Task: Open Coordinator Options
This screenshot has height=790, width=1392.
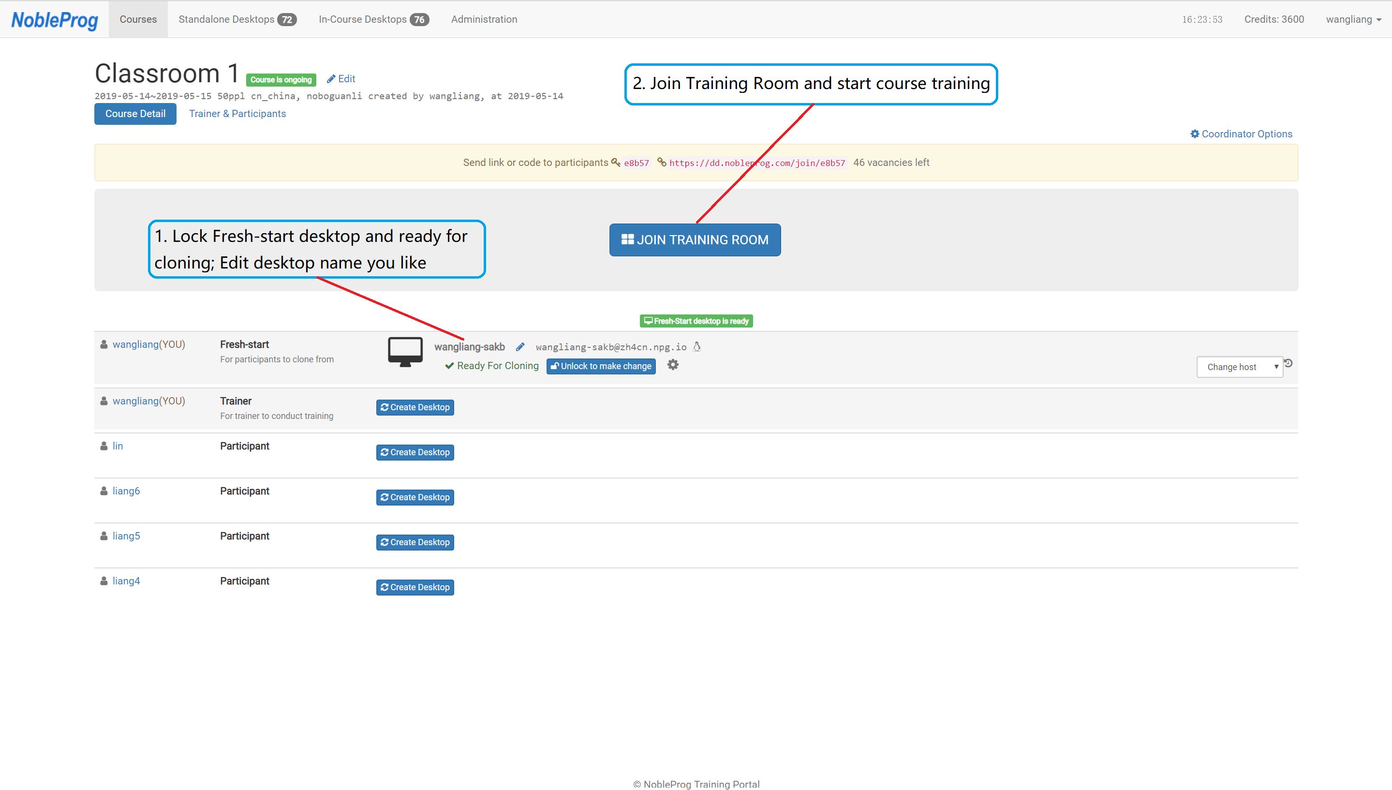Action: click(x=1241, y=134)
